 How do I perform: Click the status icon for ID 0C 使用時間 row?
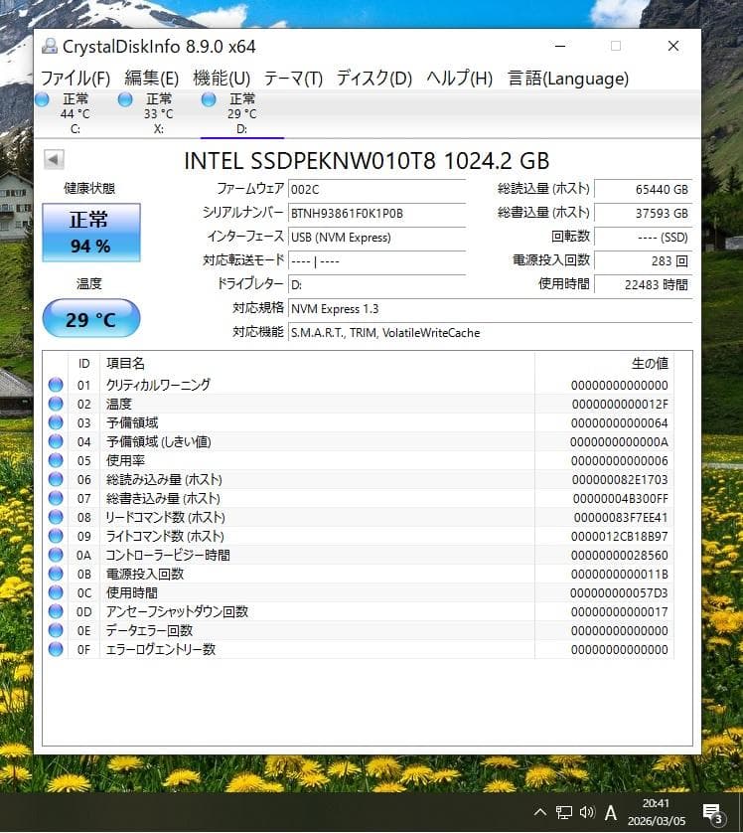coord(56,592)
